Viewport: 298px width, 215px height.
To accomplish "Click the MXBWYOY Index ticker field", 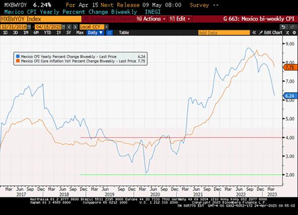I will pyautogui.click(x=24, y=19).
